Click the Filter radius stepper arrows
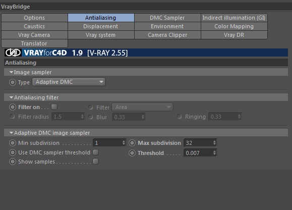This screenshot has height=210, width=292. coord(82,117)
